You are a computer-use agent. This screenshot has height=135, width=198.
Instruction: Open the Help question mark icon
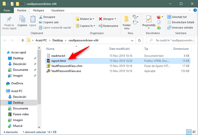(195, 10)
